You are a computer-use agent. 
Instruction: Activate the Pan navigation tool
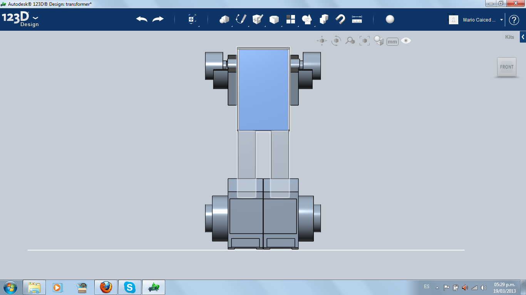pyautogui.click(x=322, y=41)
